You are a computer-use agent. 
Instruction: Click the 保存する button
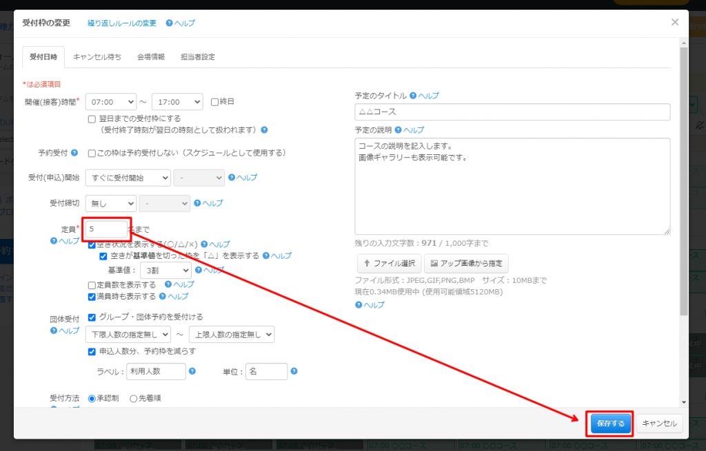[609, 423]
